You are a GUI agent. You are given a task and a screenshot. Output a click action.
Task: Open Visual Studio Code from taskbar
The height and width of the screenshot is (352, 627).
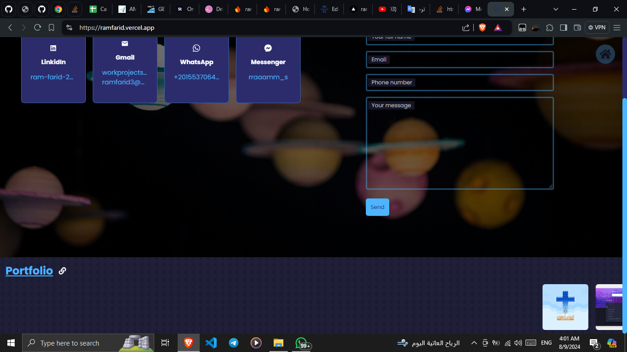pos(211,343)
